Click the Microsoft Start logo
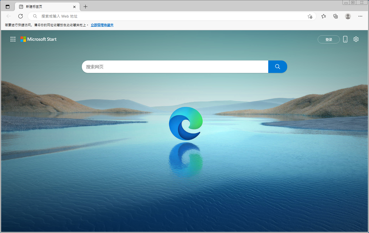Screen dimensions: 369x233 click(x=39, y=39)
